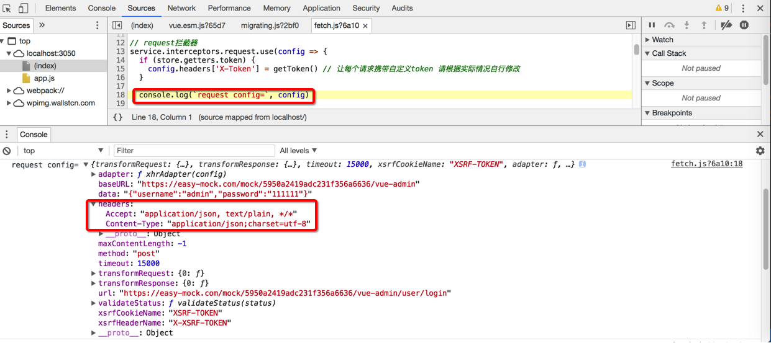Image resolution: width=771 pixels, height=343 pixels.
Task: Expand __proto__ under headers
Action: (101, 234)
